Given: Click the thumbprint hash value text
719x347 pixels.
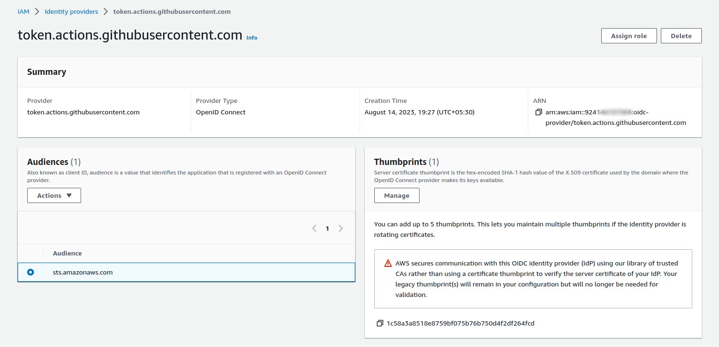Looking at the screenshot, I should pos(460,323).
